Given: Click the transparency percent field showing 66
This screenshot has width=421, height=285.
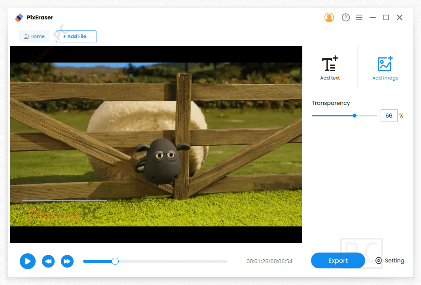Looking at the screenshot, I should tap(389, 116).
